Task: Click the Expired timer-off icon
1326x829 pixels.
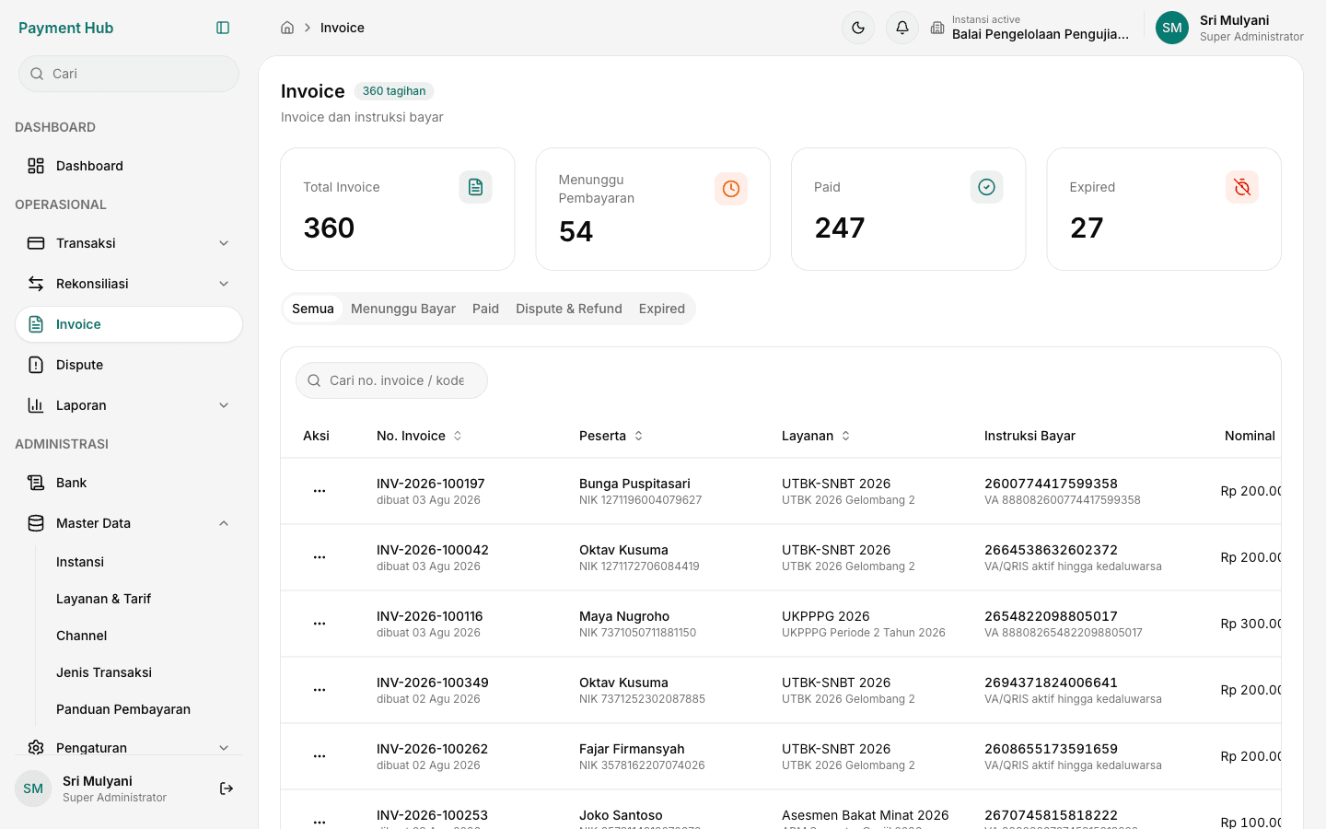Action: [x=1242, y=187]
